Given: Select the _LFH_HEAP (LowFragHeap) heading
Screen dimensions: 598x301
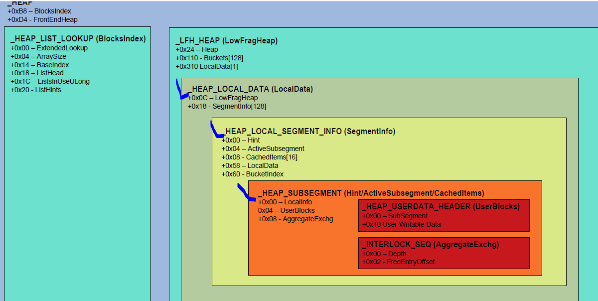Looking at the screenshot, I should coord(226,41).
